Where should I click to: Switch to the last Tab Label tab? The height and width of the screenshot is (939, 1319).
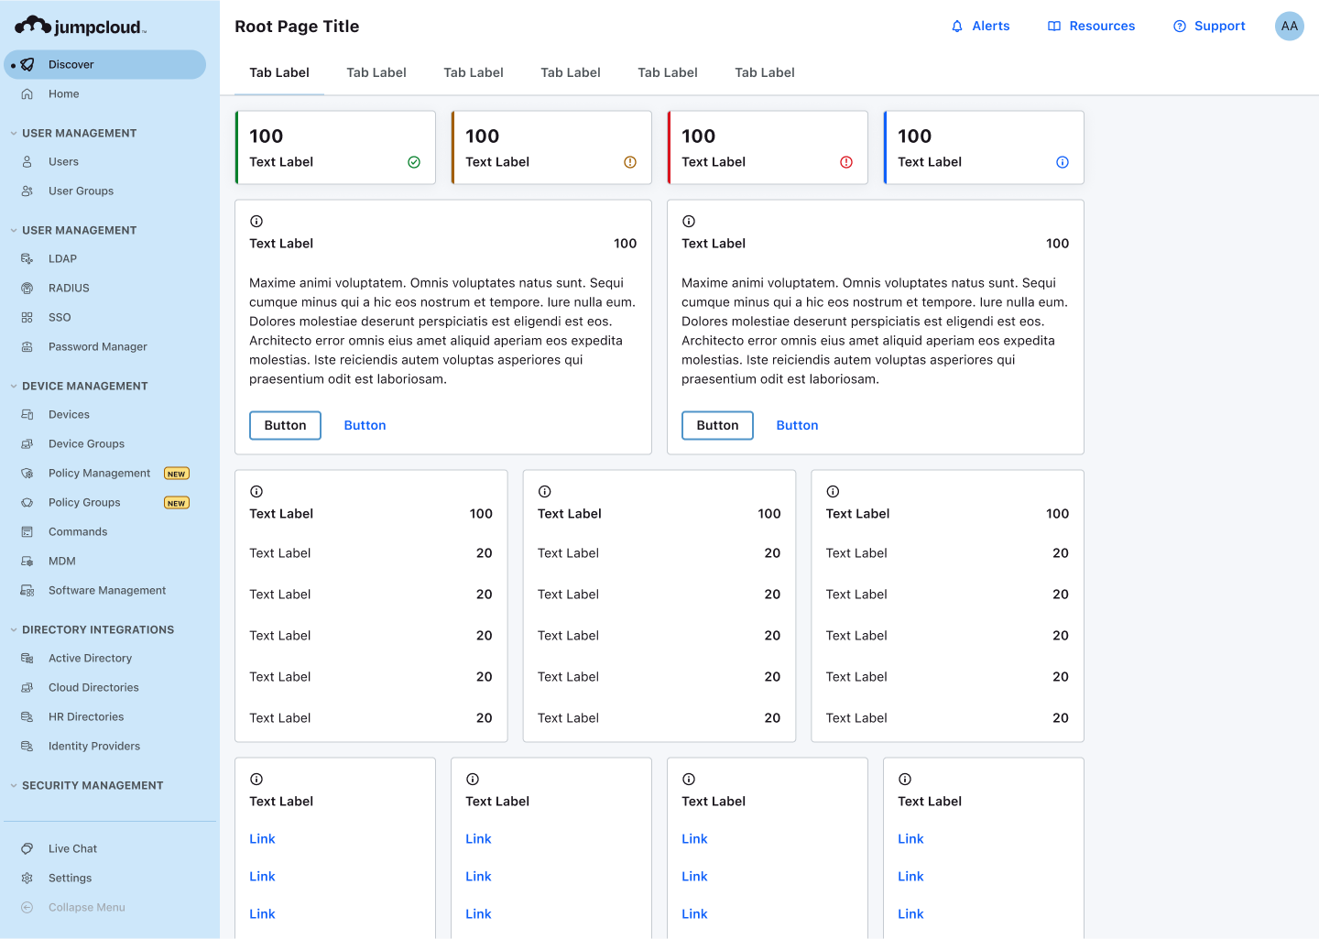click(x=764, y=72)
